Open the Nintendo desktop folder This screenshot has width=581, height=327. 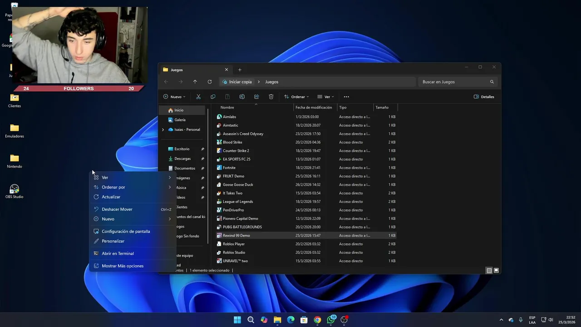(15, 161)
